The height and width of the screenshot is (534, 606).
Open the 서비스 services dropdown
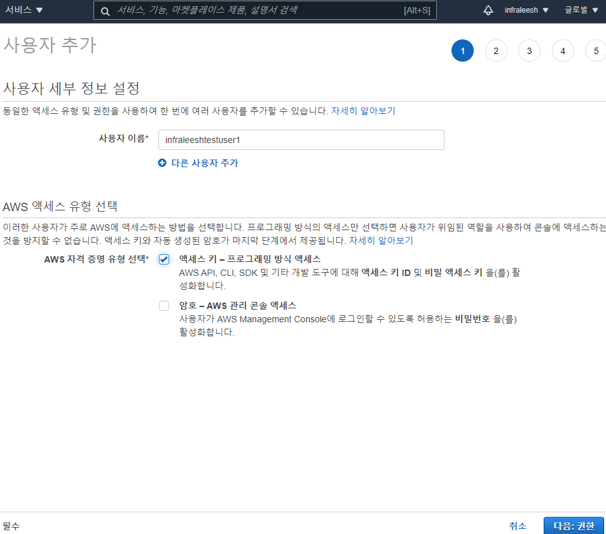(x=24, y=10)
